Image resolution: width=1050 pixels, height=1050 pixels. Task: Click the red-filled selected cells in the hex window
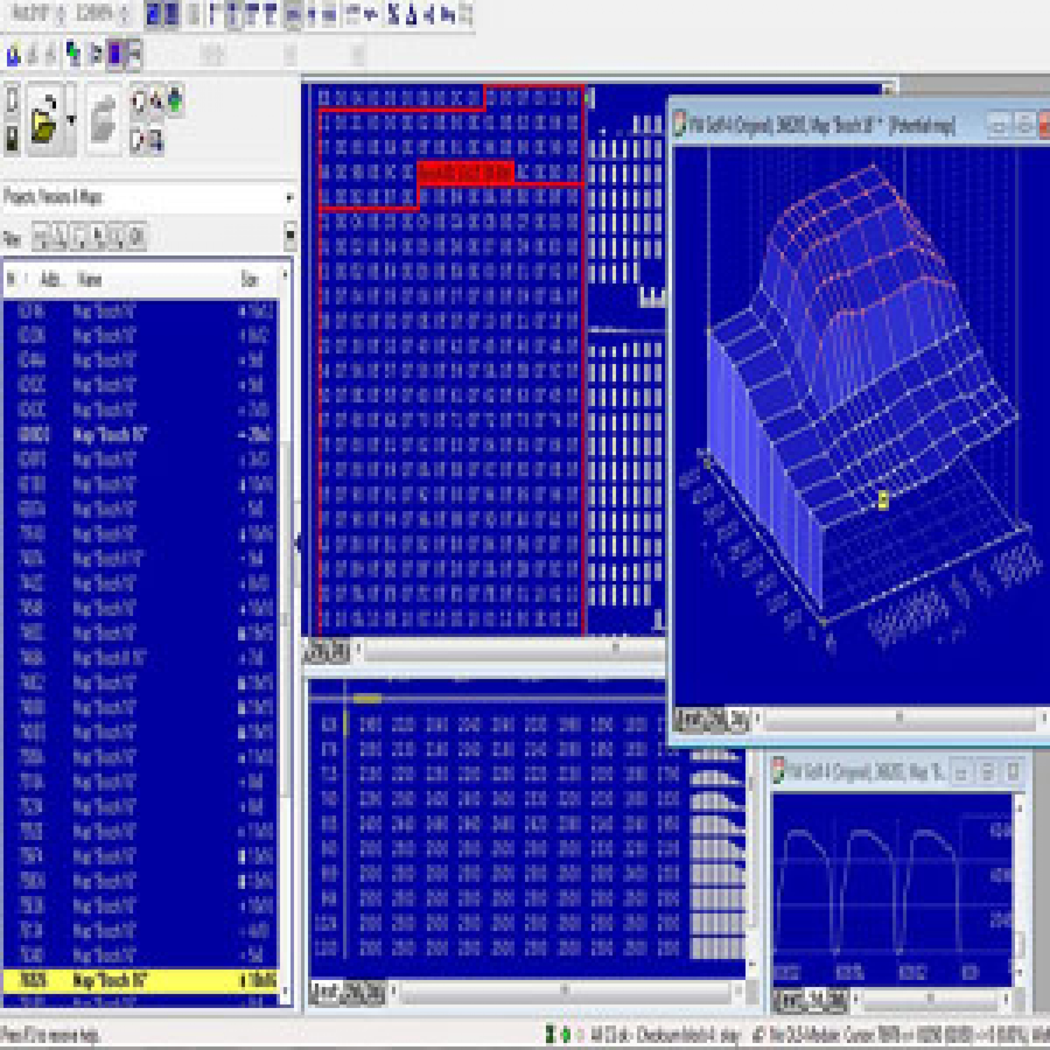pos(465,173)
